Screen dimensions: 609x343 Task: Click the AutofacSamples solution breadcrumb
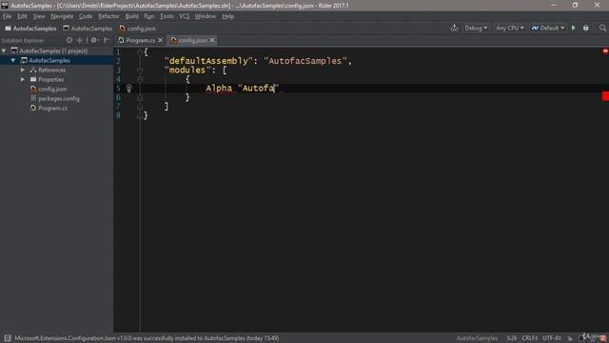30,29
